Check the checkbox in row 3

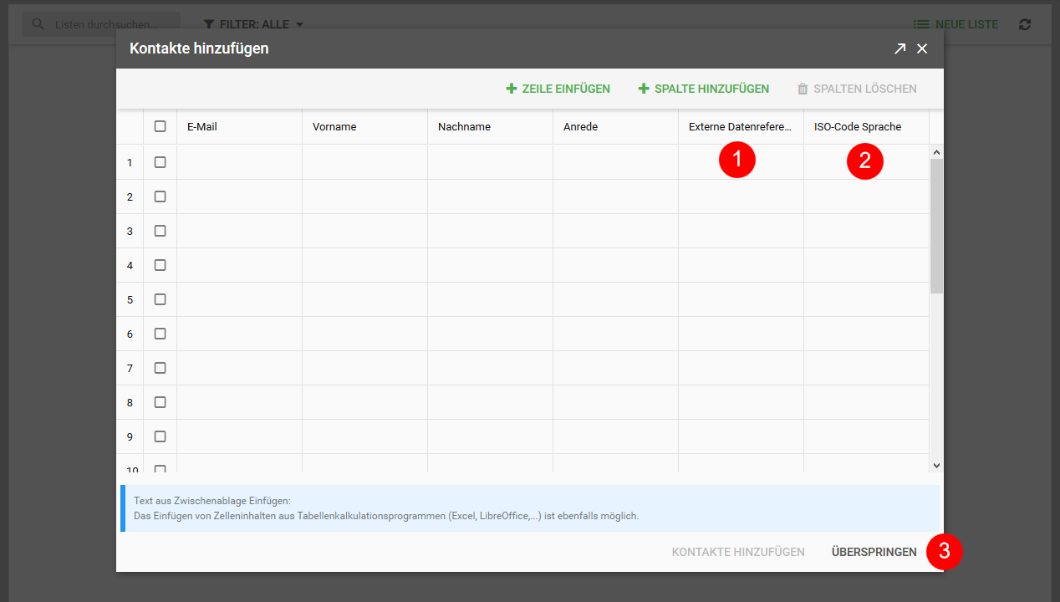(161, 231)
